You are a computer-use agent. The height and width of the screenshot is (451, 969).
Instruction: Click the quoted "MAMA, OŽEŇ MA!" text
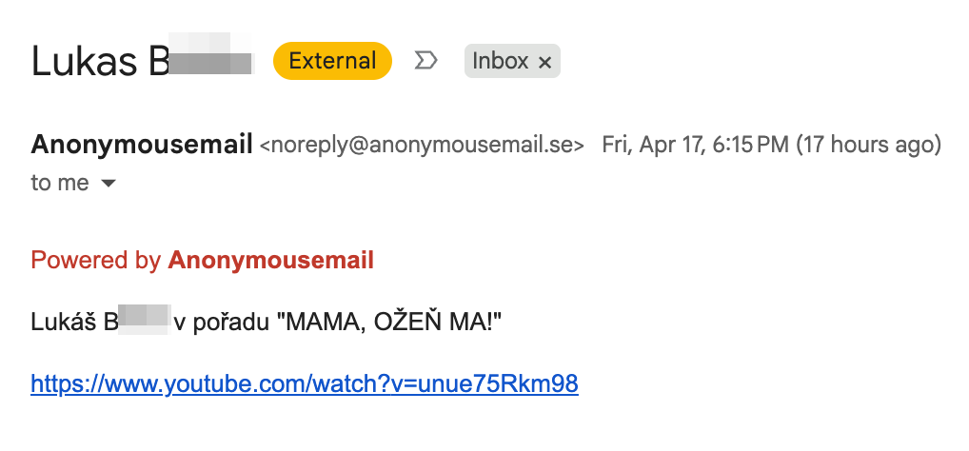[x=388, y=323]
